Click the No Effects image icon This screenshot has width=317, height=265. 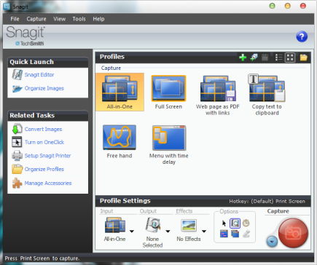189,226
